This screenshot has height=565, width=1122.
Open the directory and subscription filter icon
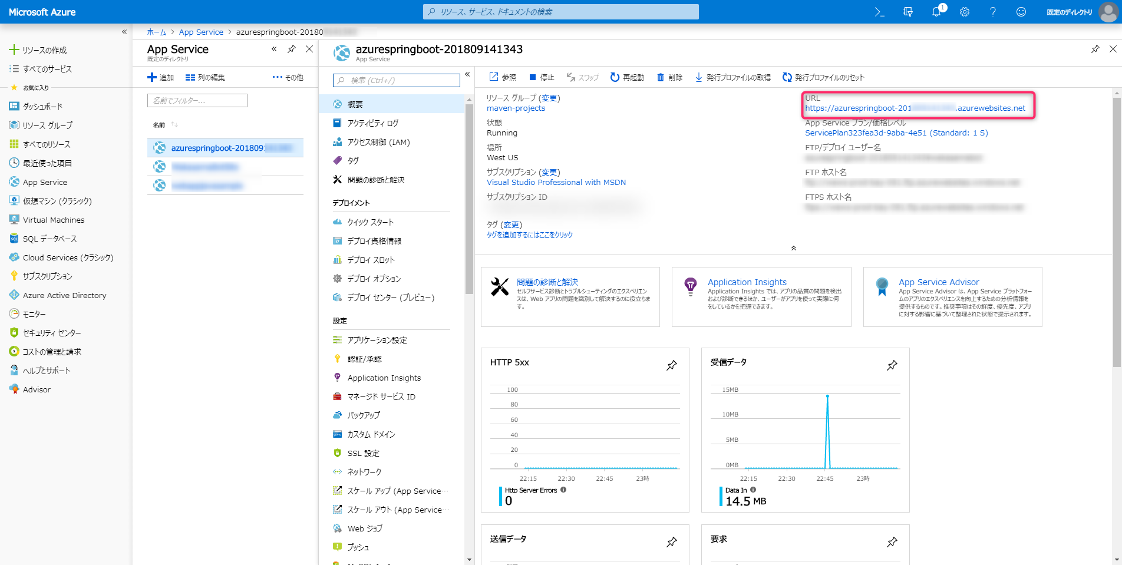(x=907, y=12)
